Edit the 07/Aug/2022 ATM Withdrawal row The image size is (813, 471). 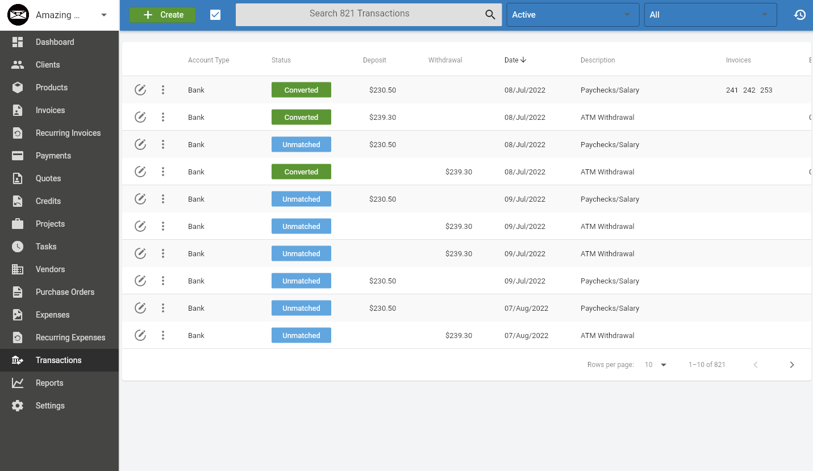pos(140,335)
